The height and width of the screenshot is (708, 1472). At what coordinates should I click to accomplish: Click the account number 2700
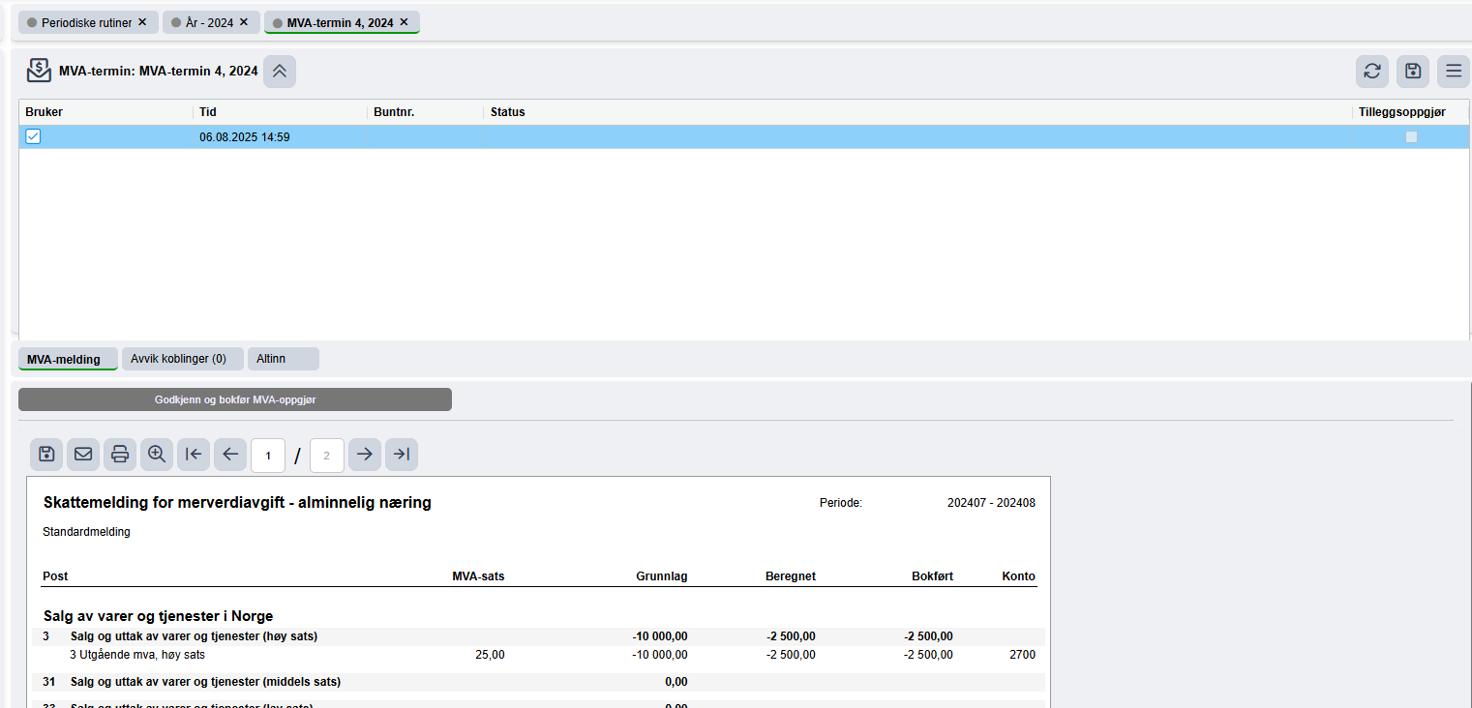click(1022, 655)
